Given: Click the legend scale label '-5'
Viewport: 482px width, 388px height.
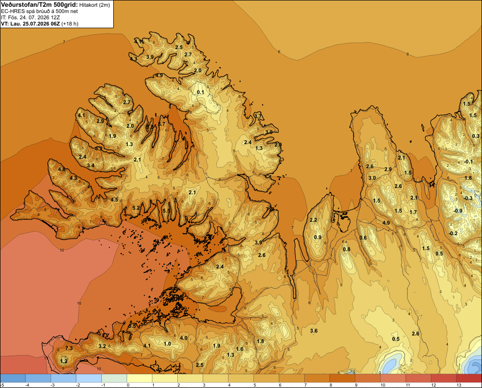Looking at the screenshot, I should (x=2, y=385).
